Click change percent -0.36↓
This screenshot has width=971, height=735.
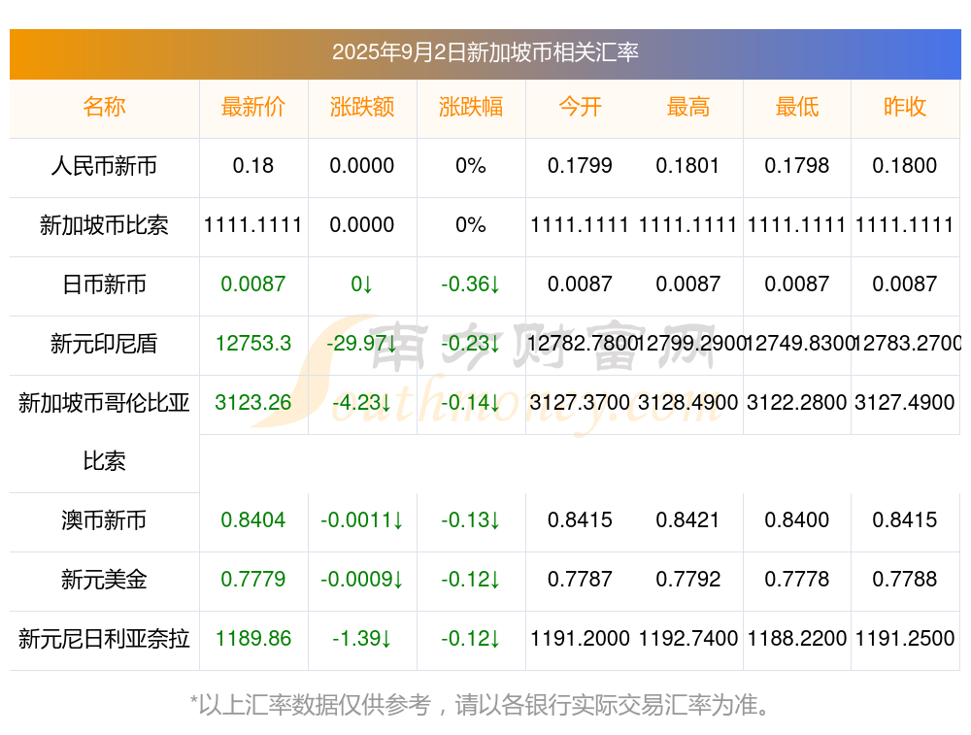coord(471,284)
